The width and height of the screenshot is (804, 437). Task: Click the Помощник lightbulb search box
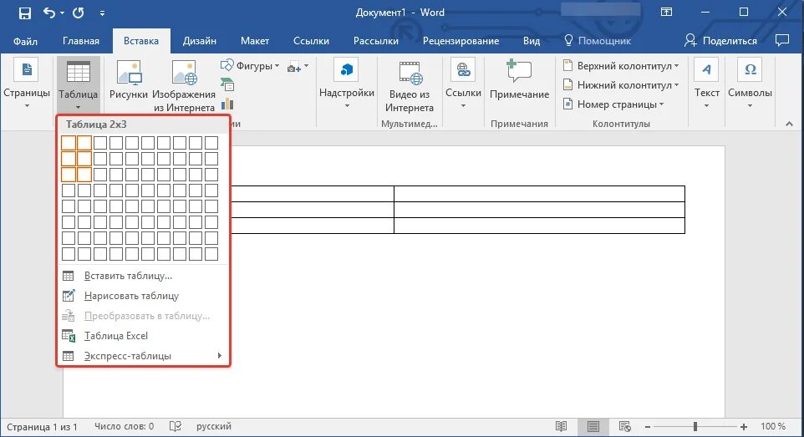(x=598, y=41)
